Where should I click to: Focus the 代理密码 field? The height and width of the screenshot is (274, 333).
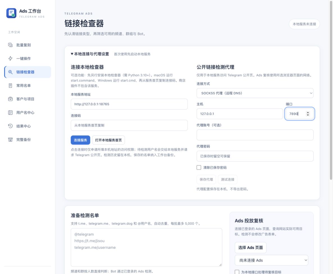(x=255, y=156)
